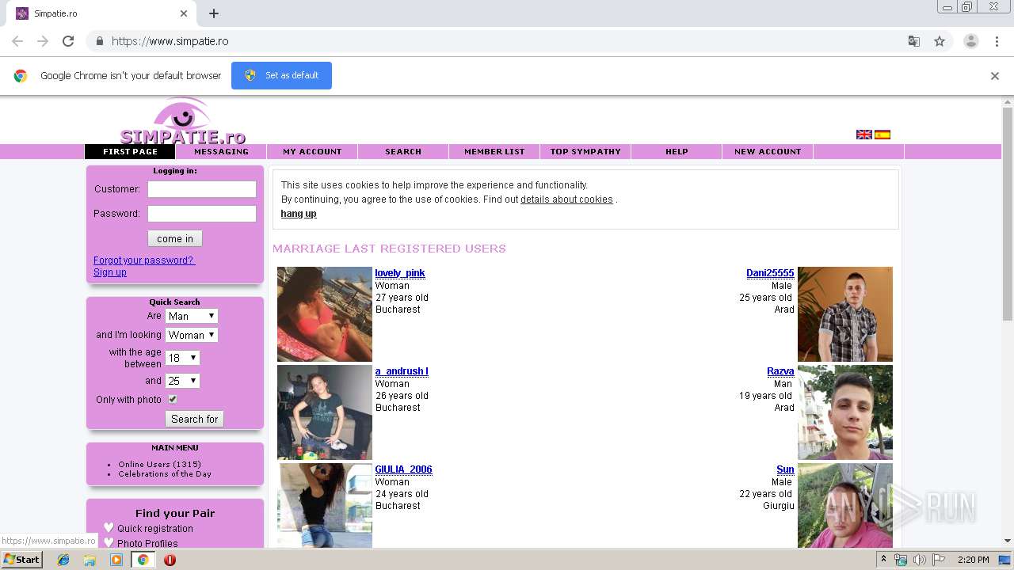
Task: Open the FIRST PAGE menu item
Action: click(x=130, y=152)
